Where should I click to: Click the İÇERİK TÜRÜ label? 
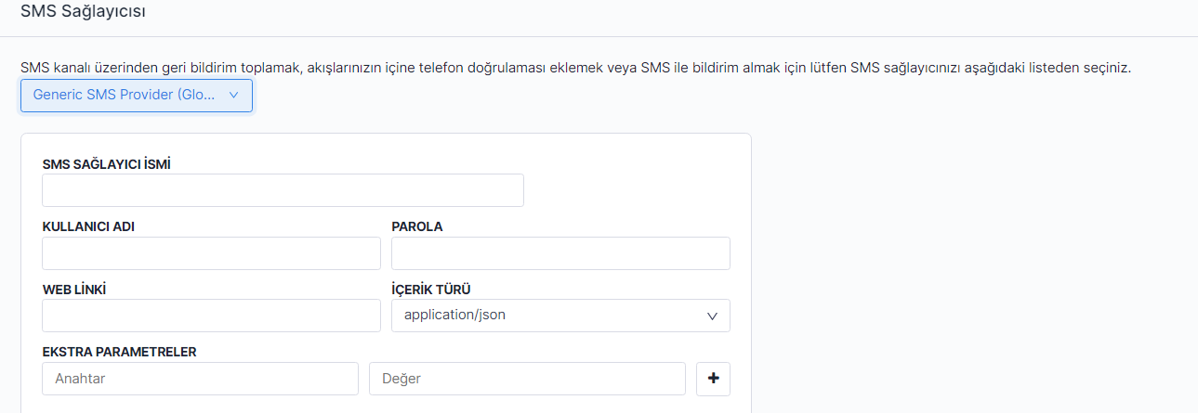click(437, 289)
